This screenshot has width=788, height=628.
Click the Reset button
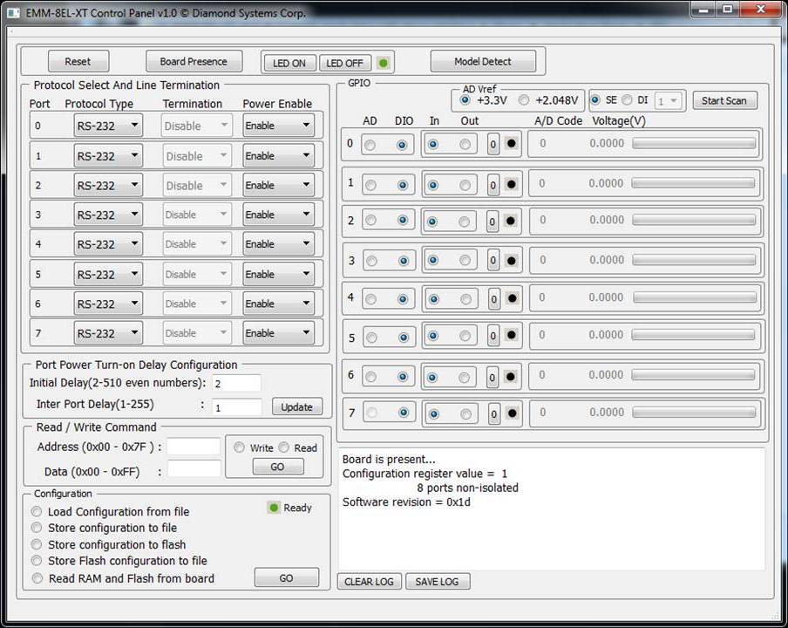click(78, 61)
